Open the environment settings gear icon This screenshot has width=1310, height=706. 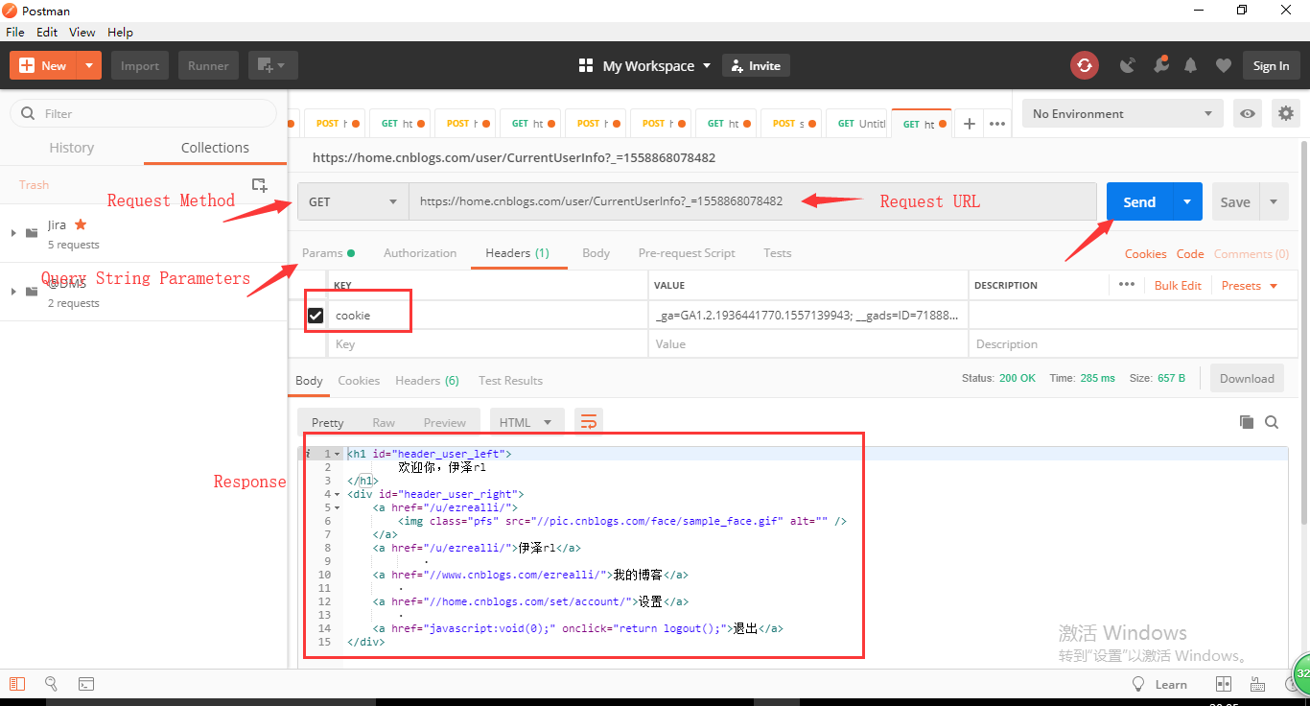click(x=1285, y=113)
